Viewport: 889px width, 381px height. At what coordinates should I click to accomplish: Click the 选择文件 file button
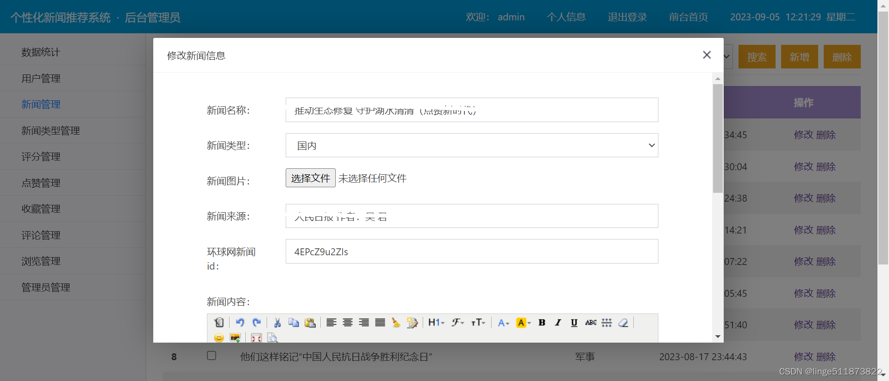310,178
